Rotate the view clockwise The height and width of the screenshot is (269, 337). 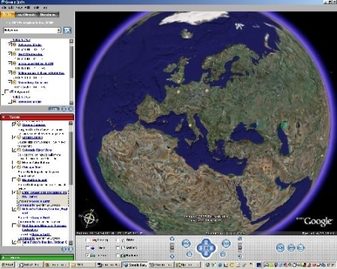(226, 244)
